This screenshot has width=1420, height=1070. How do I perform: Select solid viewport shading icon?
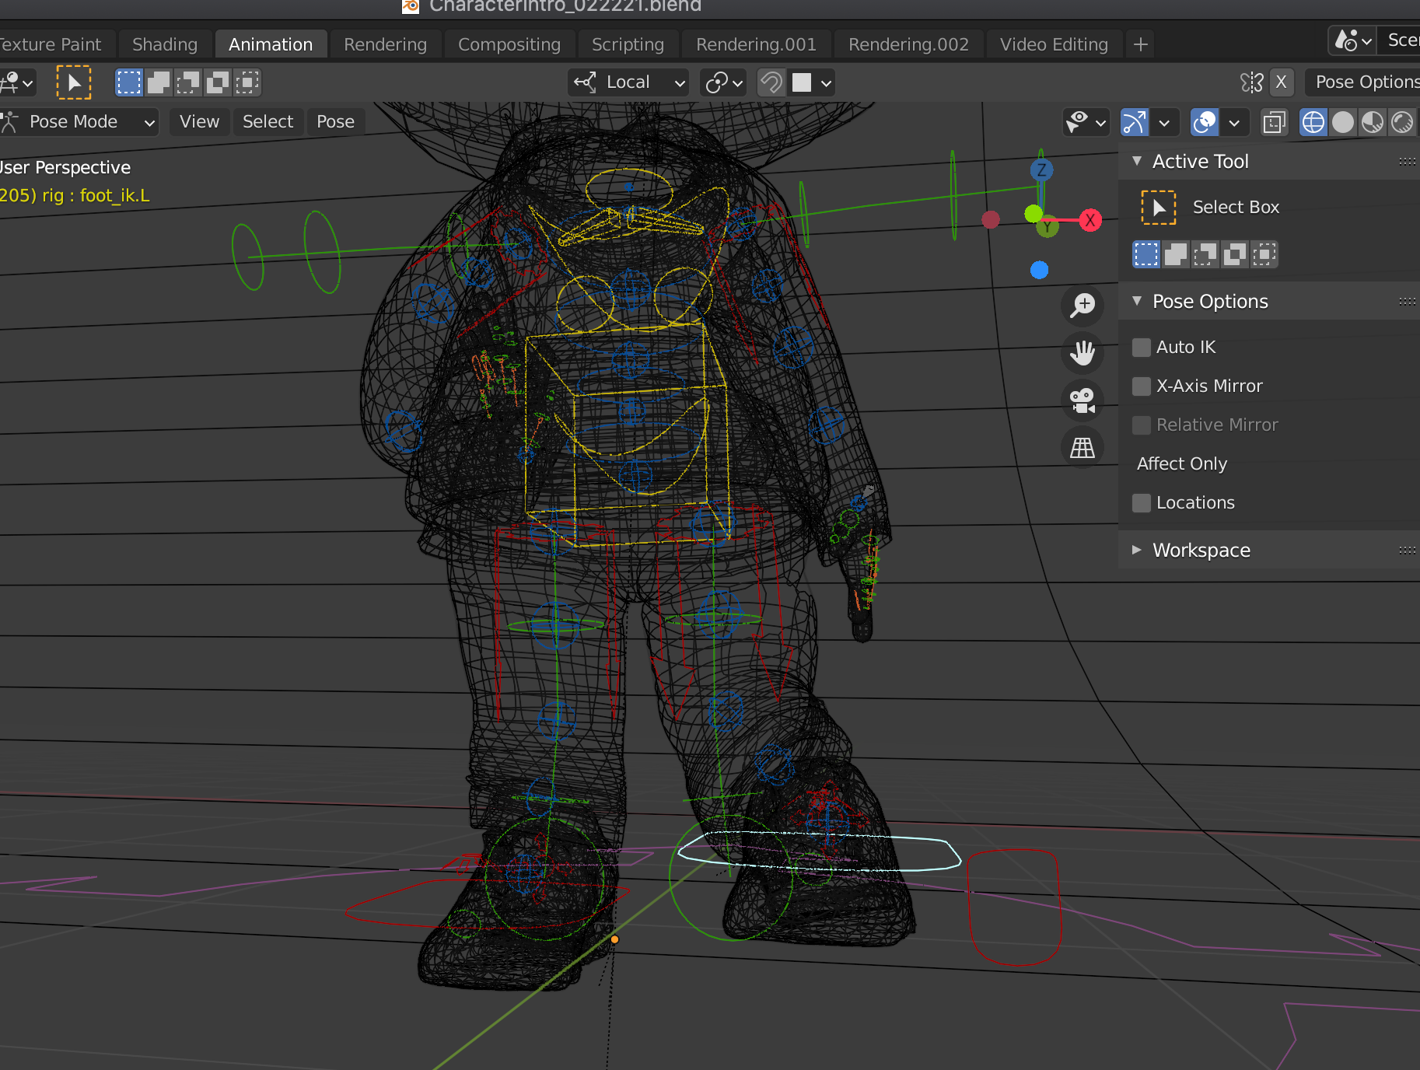[x=1342, y=122]
